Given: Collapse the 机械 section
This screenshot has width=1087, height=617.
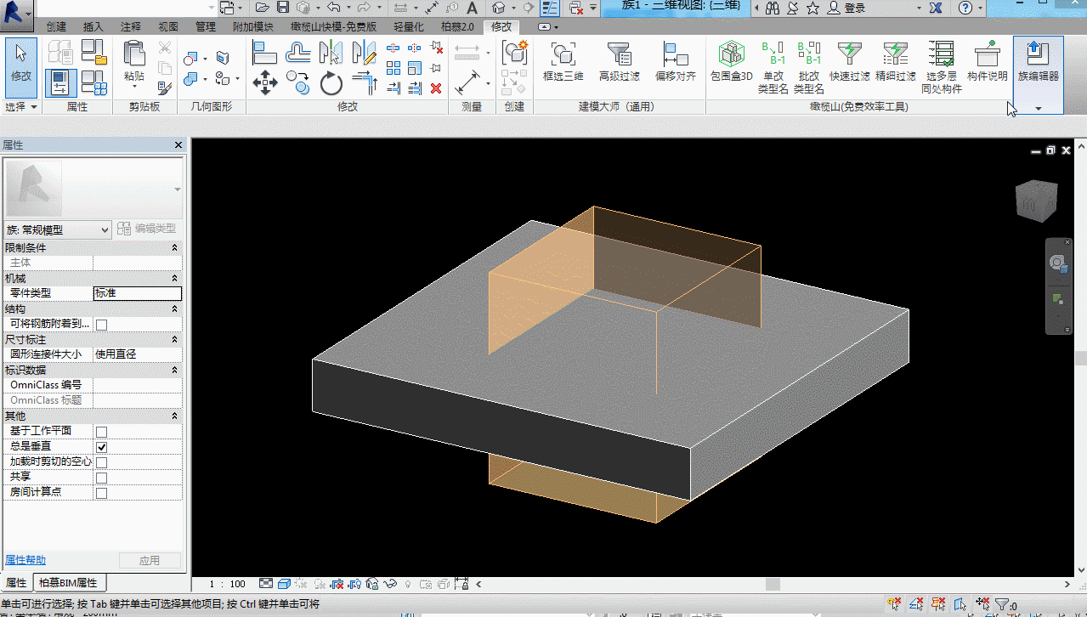Looking at the screenshot, I should point(175,278).
